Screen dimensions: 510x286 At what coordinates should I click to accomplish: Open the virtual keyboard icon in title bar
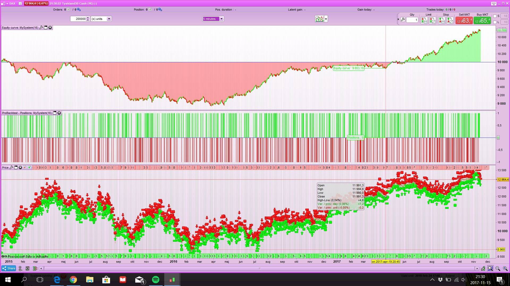(494, 3)
